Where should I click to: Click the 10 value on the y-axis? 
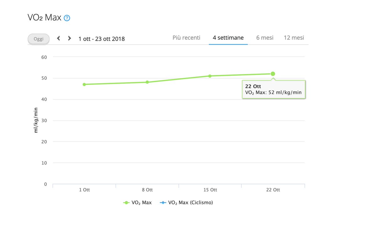(x=44, y=163)
